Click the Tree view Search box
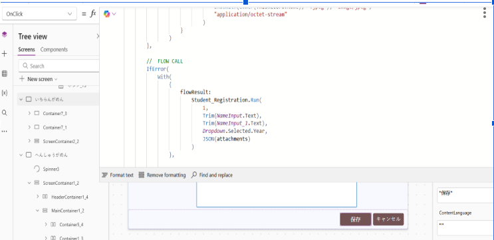The height and width of the screenshot is (240, 494). click(59, 66)
